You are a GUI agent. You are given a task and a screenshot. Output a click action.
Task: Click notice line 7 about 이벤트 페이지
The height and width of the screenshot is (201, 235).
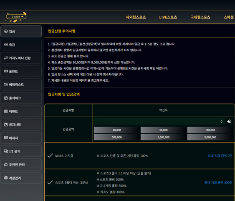(78, 80)
